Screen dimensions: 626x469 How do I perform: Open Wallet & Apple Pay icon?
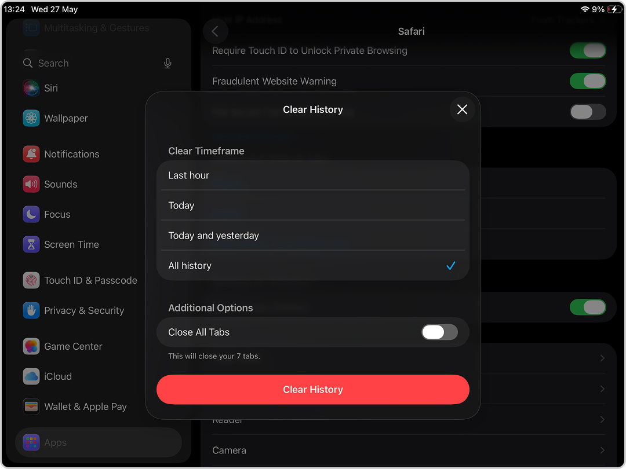point(31,407)
